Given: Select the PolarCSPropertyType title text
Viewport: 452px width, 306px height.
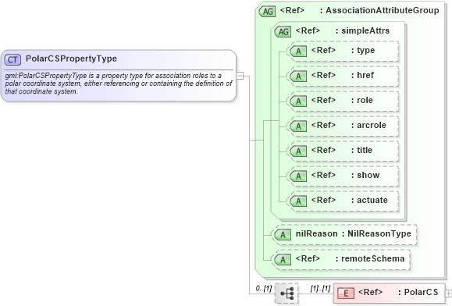Looking at the screenshot, I should [x=71, y=59].
